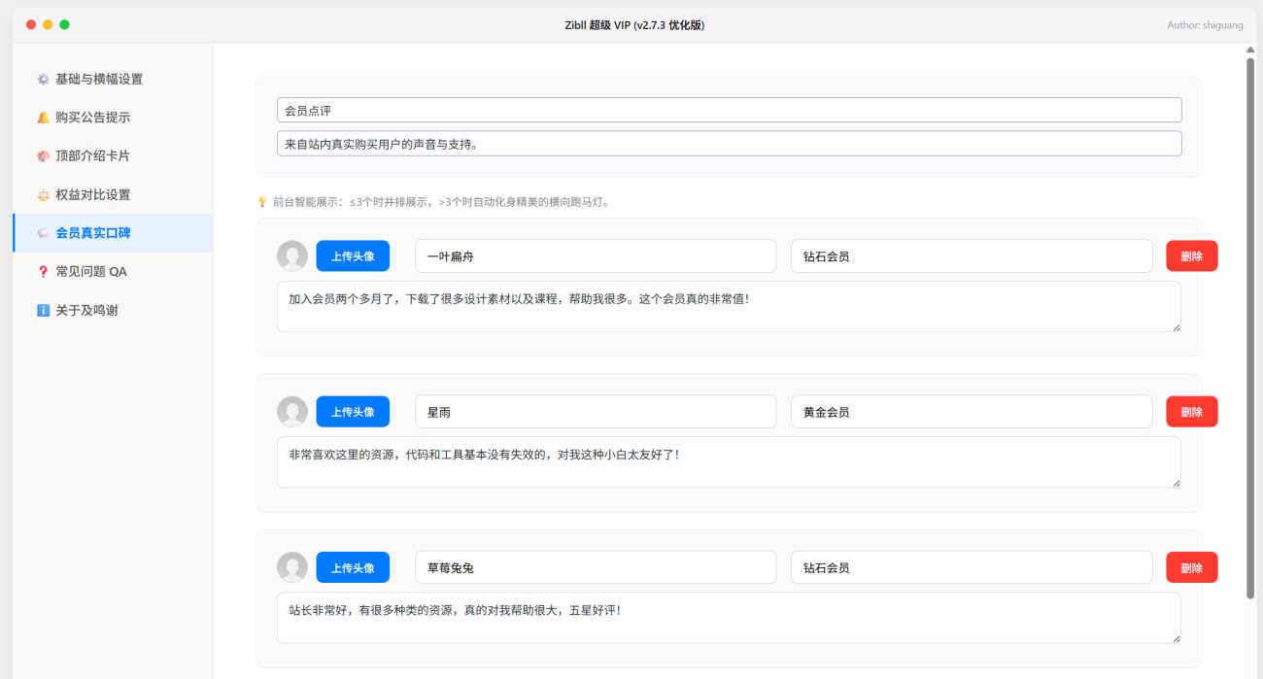Edit the review text starting with 站长非常好
The image size is (1263, 679).
point(729,618)
